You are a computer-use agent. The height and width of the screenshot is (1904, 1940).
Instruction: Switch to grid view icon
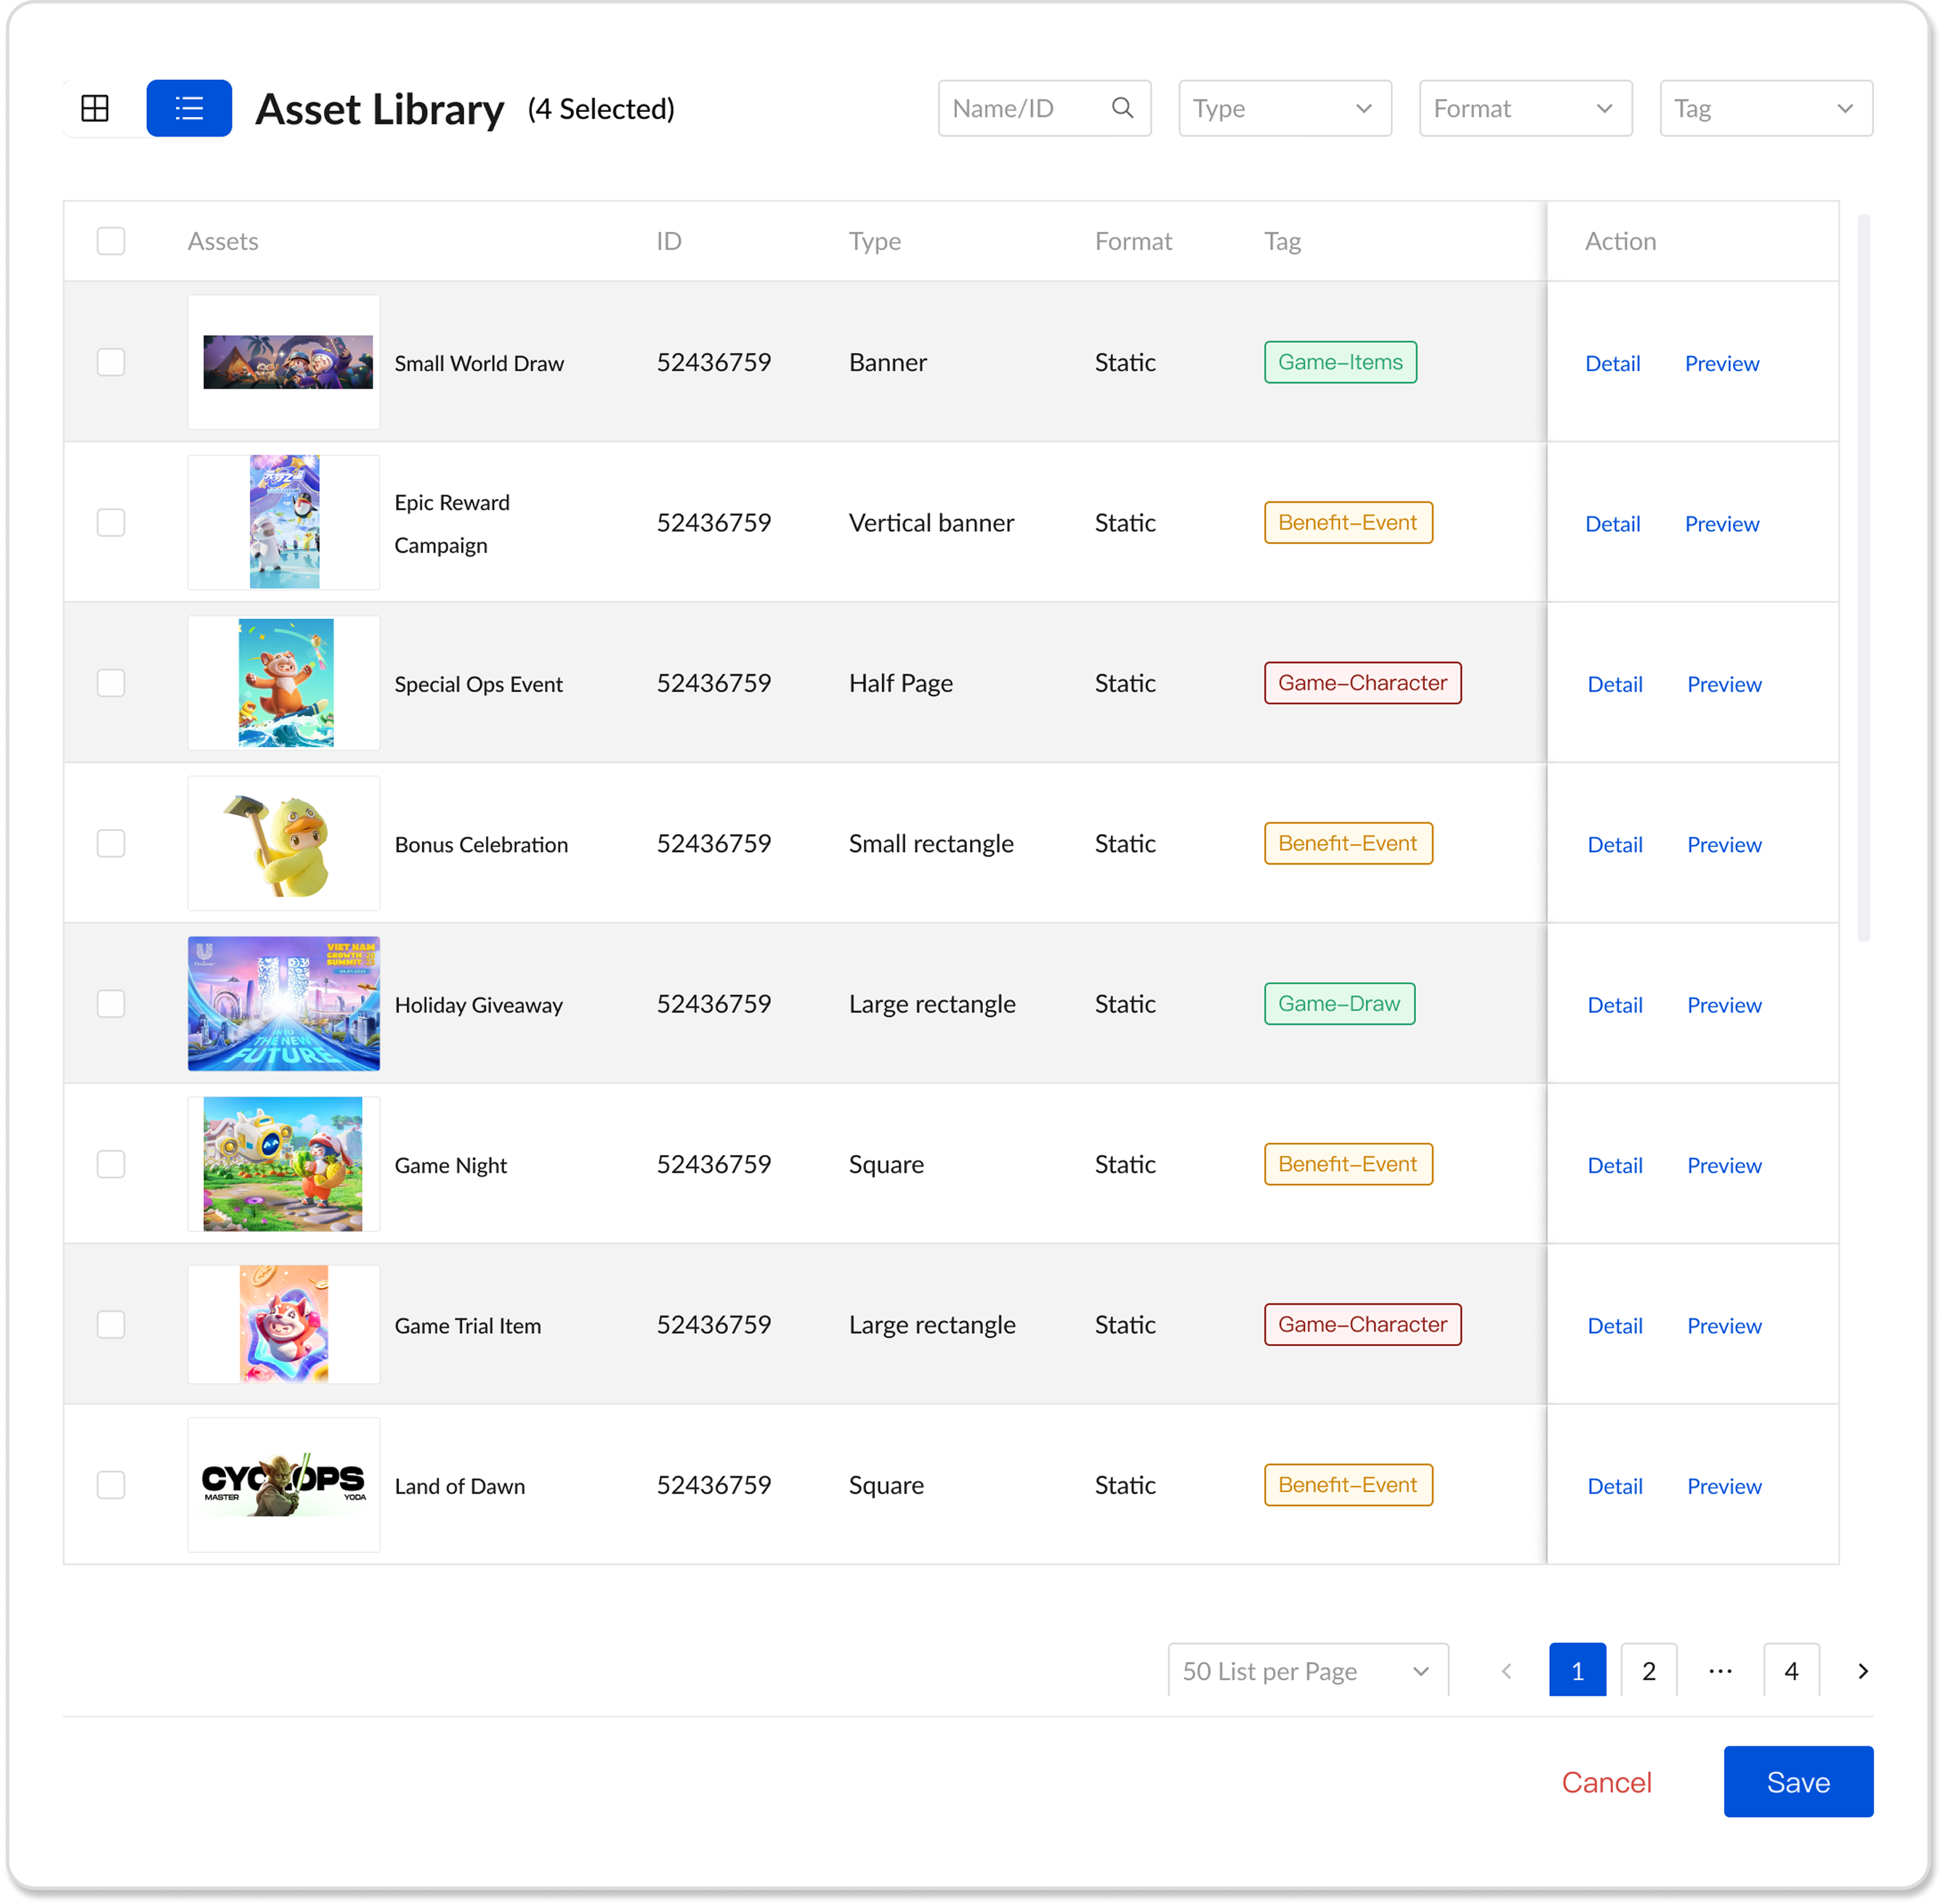pyautogui.click(x=95, y=108)
